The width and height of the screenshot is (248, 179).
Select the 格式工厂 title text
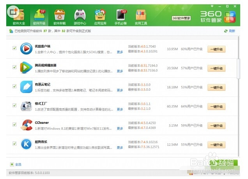click(41, 104)
